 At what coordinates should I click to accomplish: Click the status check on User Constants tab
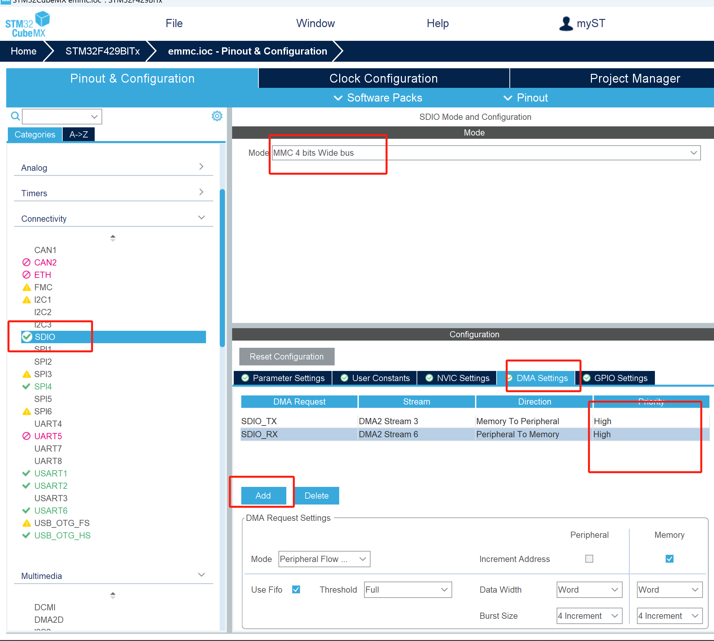tap(345, 378)
